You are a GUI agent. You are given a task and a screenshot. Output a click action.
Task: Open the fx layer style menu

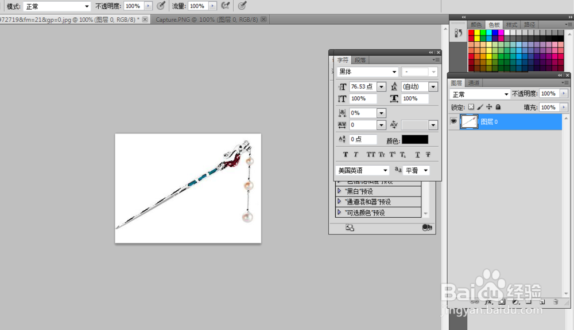(x=488, y=302)
